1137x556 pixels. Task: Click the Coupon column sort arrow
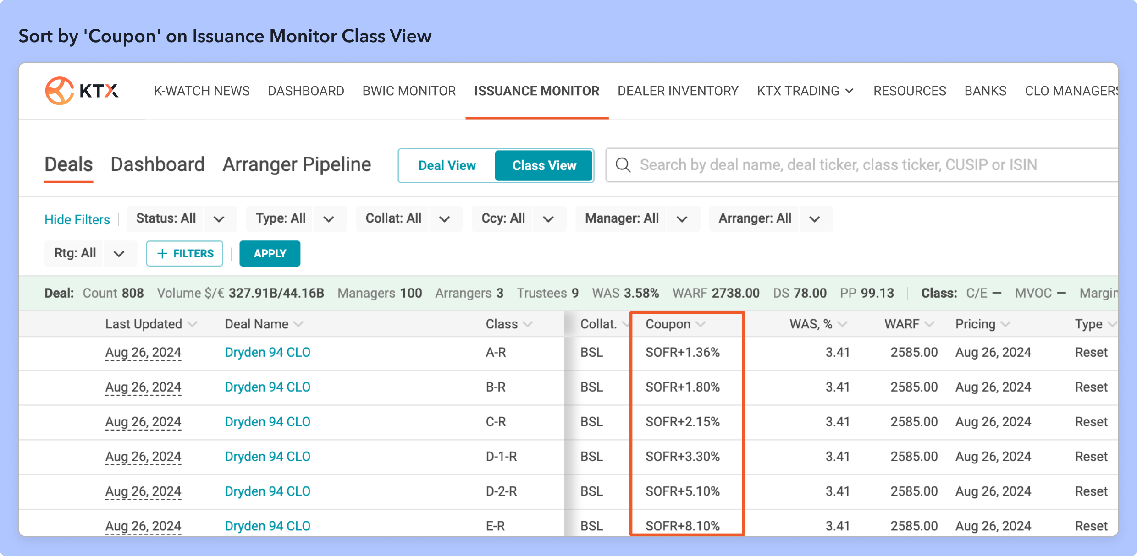click(x=700, y=324)
